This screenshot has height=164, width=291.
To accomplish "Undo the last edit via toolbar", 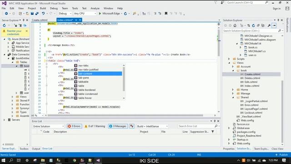I will coord(43,13).
